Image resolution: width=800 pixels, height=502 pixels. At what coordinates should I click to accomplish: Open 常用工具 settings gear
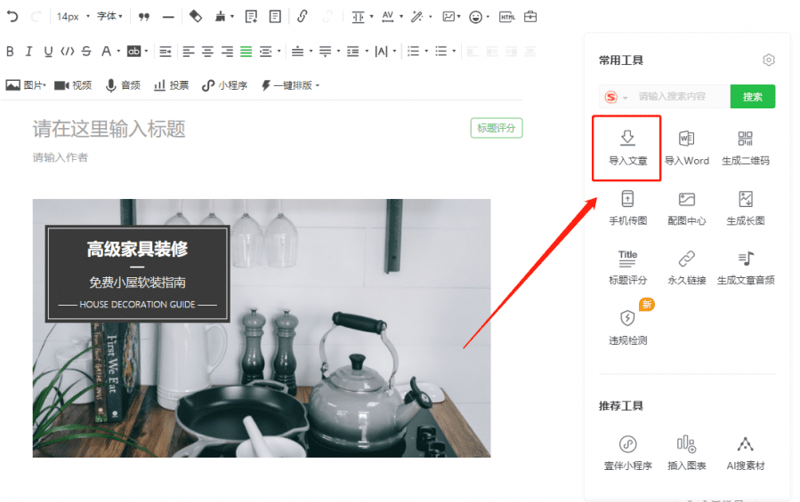click(x=769, y=60)
